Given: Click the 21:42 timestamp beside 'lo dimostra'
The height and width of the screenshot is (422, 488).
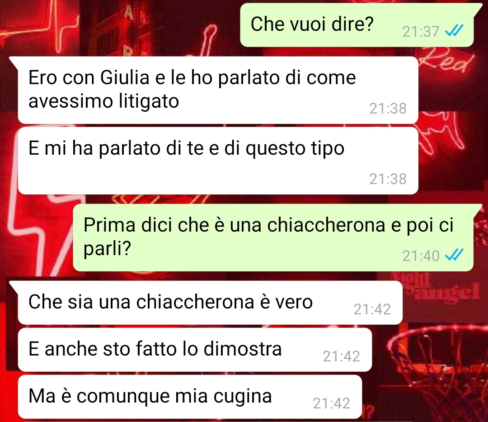Looking at the screenshot, I should point(342,356).
